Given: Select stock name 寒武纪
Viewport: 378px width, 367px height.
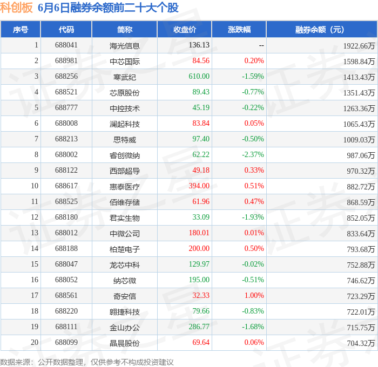Looking at the screenshot, I should tap(125, 77).
